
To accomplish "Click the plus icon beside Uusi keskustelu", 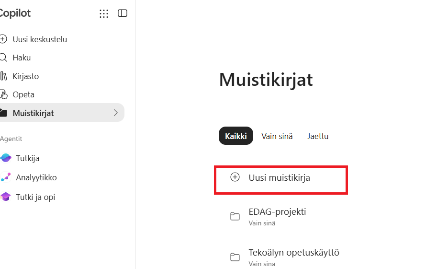I will [x=3, y=39].
